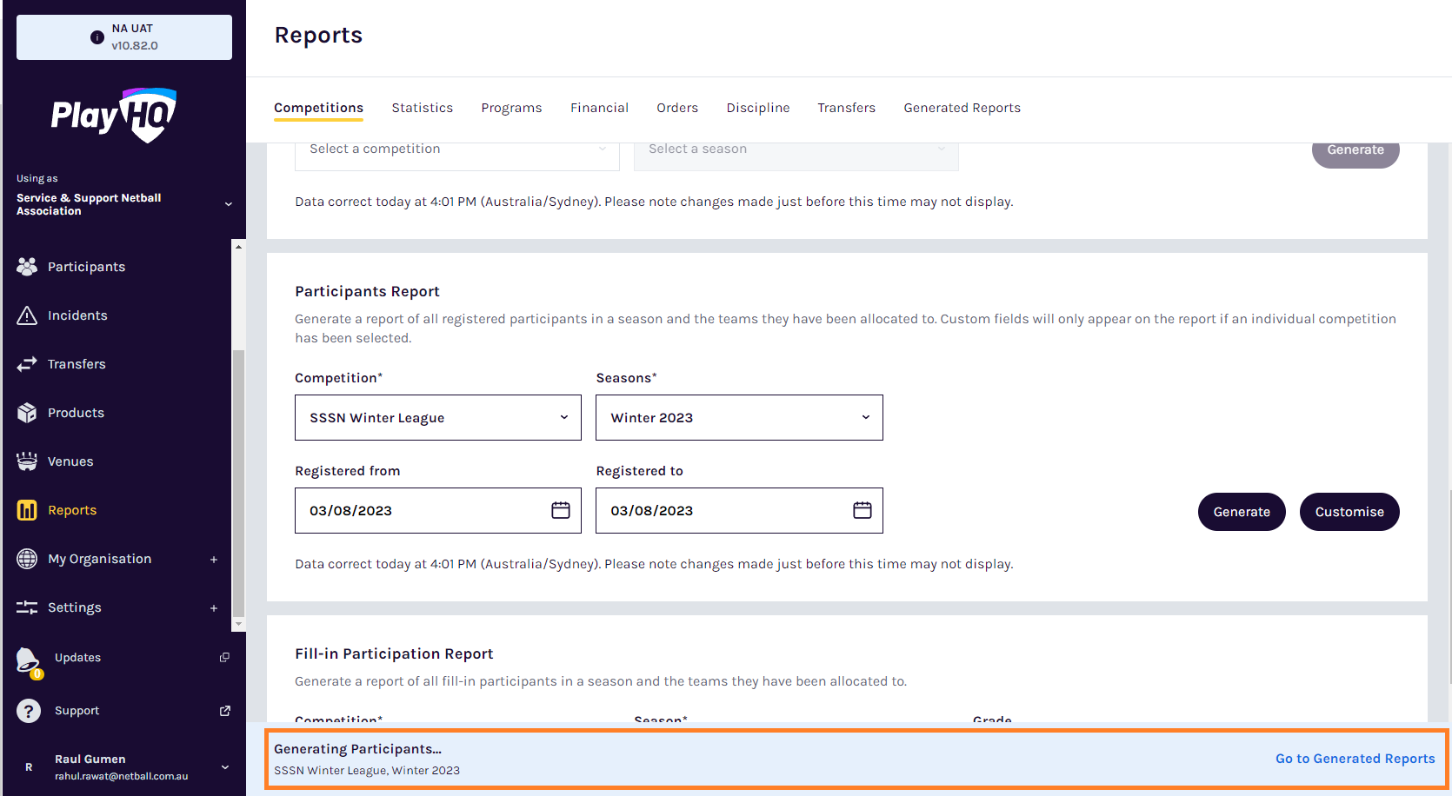
Task: Click the Venues menu label
Action: pos(70,461)
